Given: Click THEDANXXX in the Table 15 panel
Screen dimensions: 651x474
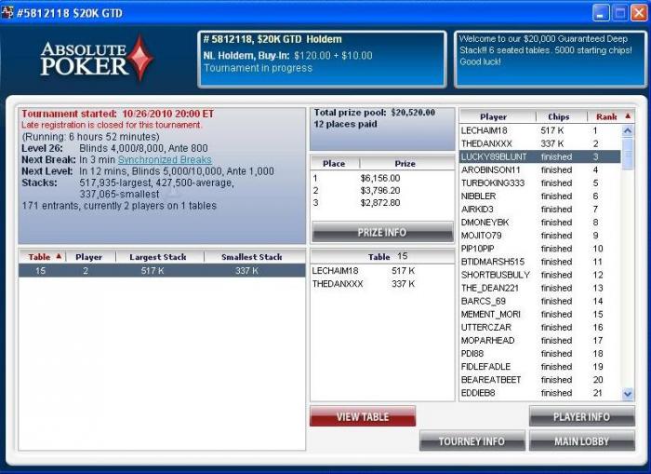Looking at the screenshot, I should [x=338, y=284].
